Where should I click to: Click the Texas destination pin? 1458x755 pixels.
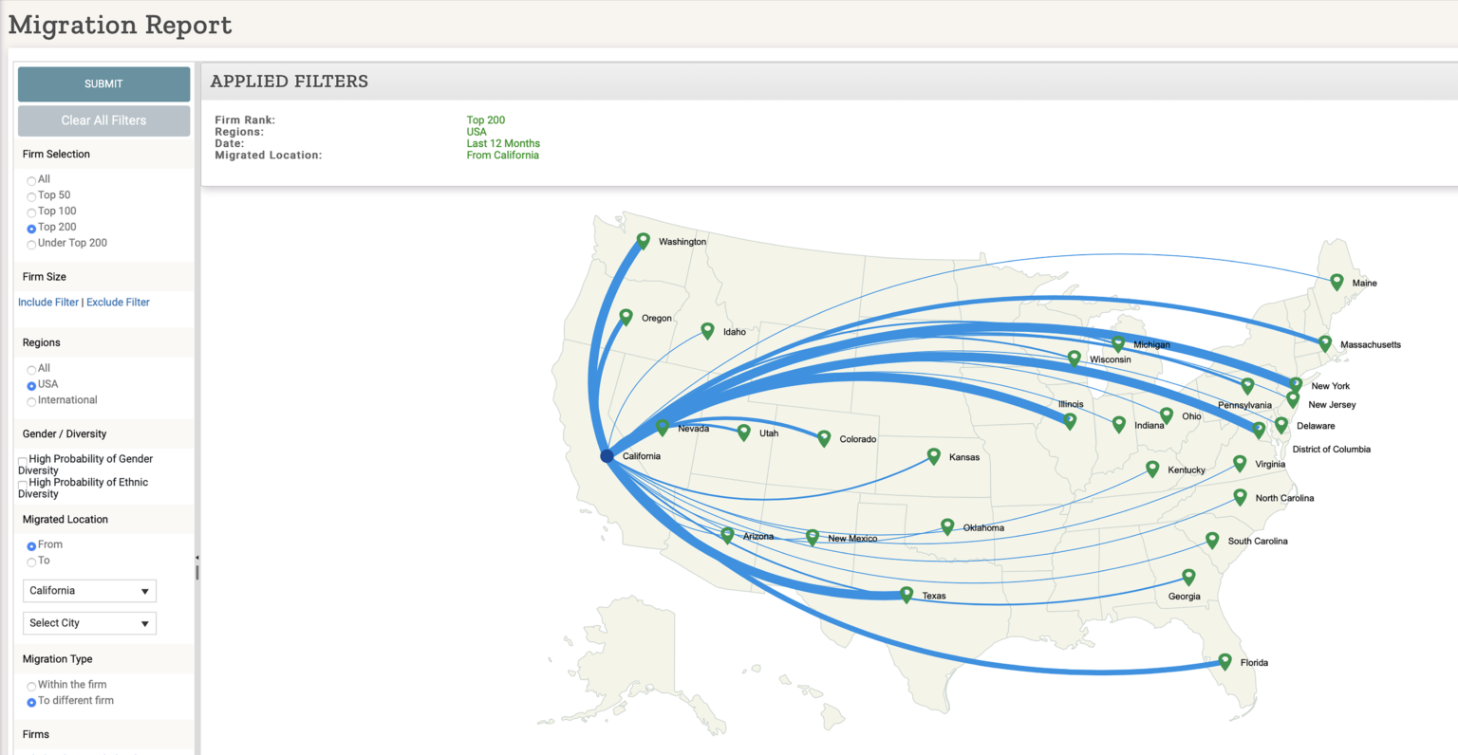coord(907,594)
